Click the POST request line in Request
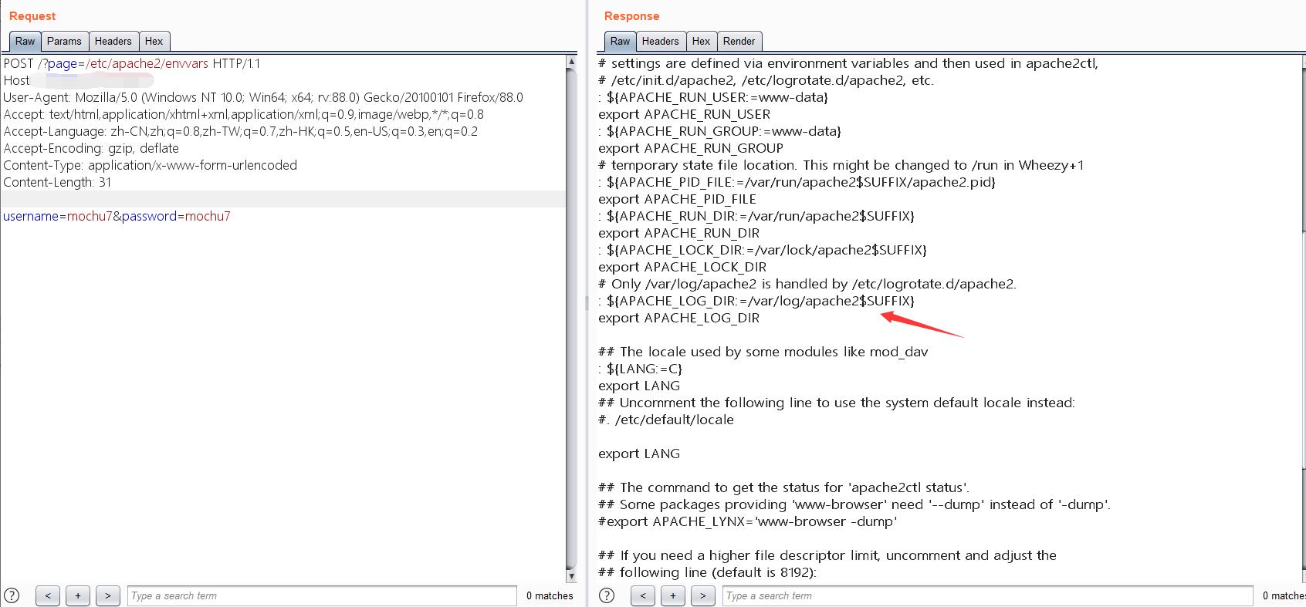Image resolution: width=1306 pixels, height=607 pixels. 132,63
